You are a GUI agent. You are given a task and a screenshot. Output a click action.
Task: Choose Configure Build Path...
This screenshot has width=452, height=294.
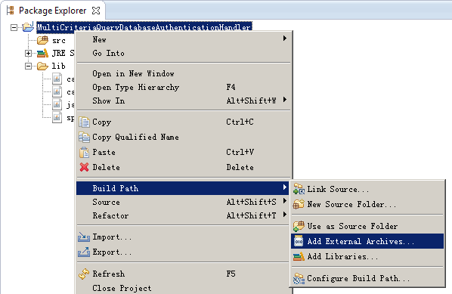coord(367,278)
